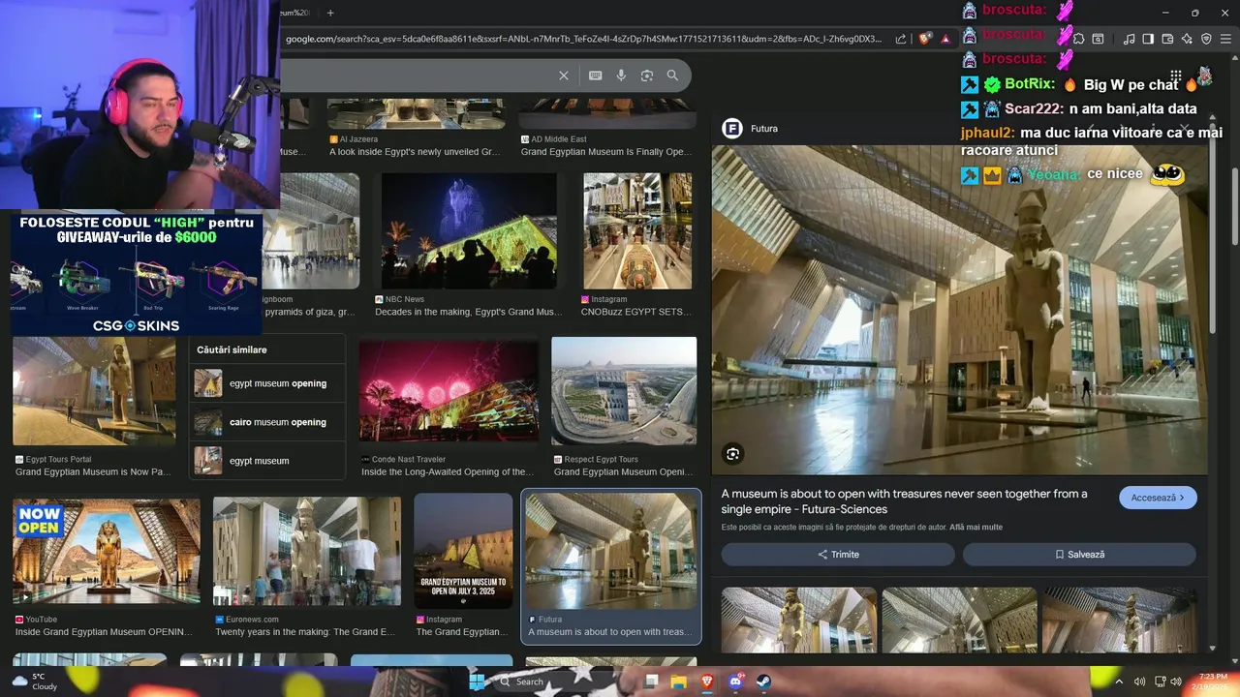The height and width of the screenshot is (697, 1240).
Task: Click 'Grand Egyptian Museum Is Finally Ope...' caption
Action: 605,152
